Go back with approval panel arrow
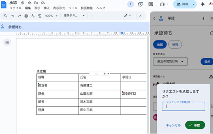The width and height of the screenshot is (213, 134). pyautogui.click(x=154, y=19)
